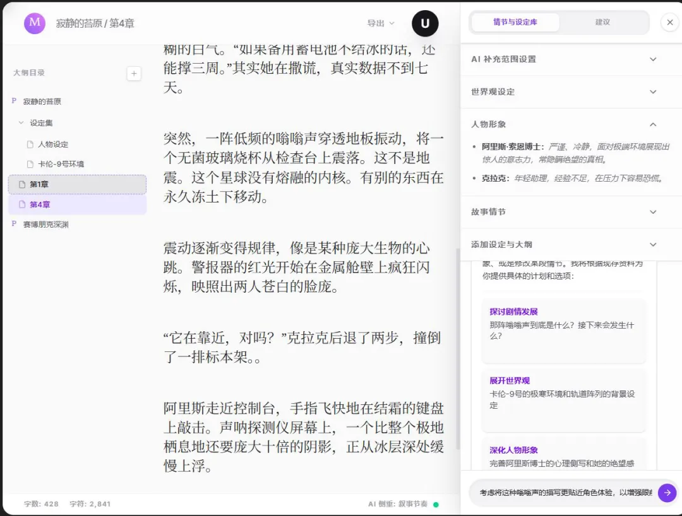
Task: Click the 人物设定 document icon
Action: tap(30, 144)
